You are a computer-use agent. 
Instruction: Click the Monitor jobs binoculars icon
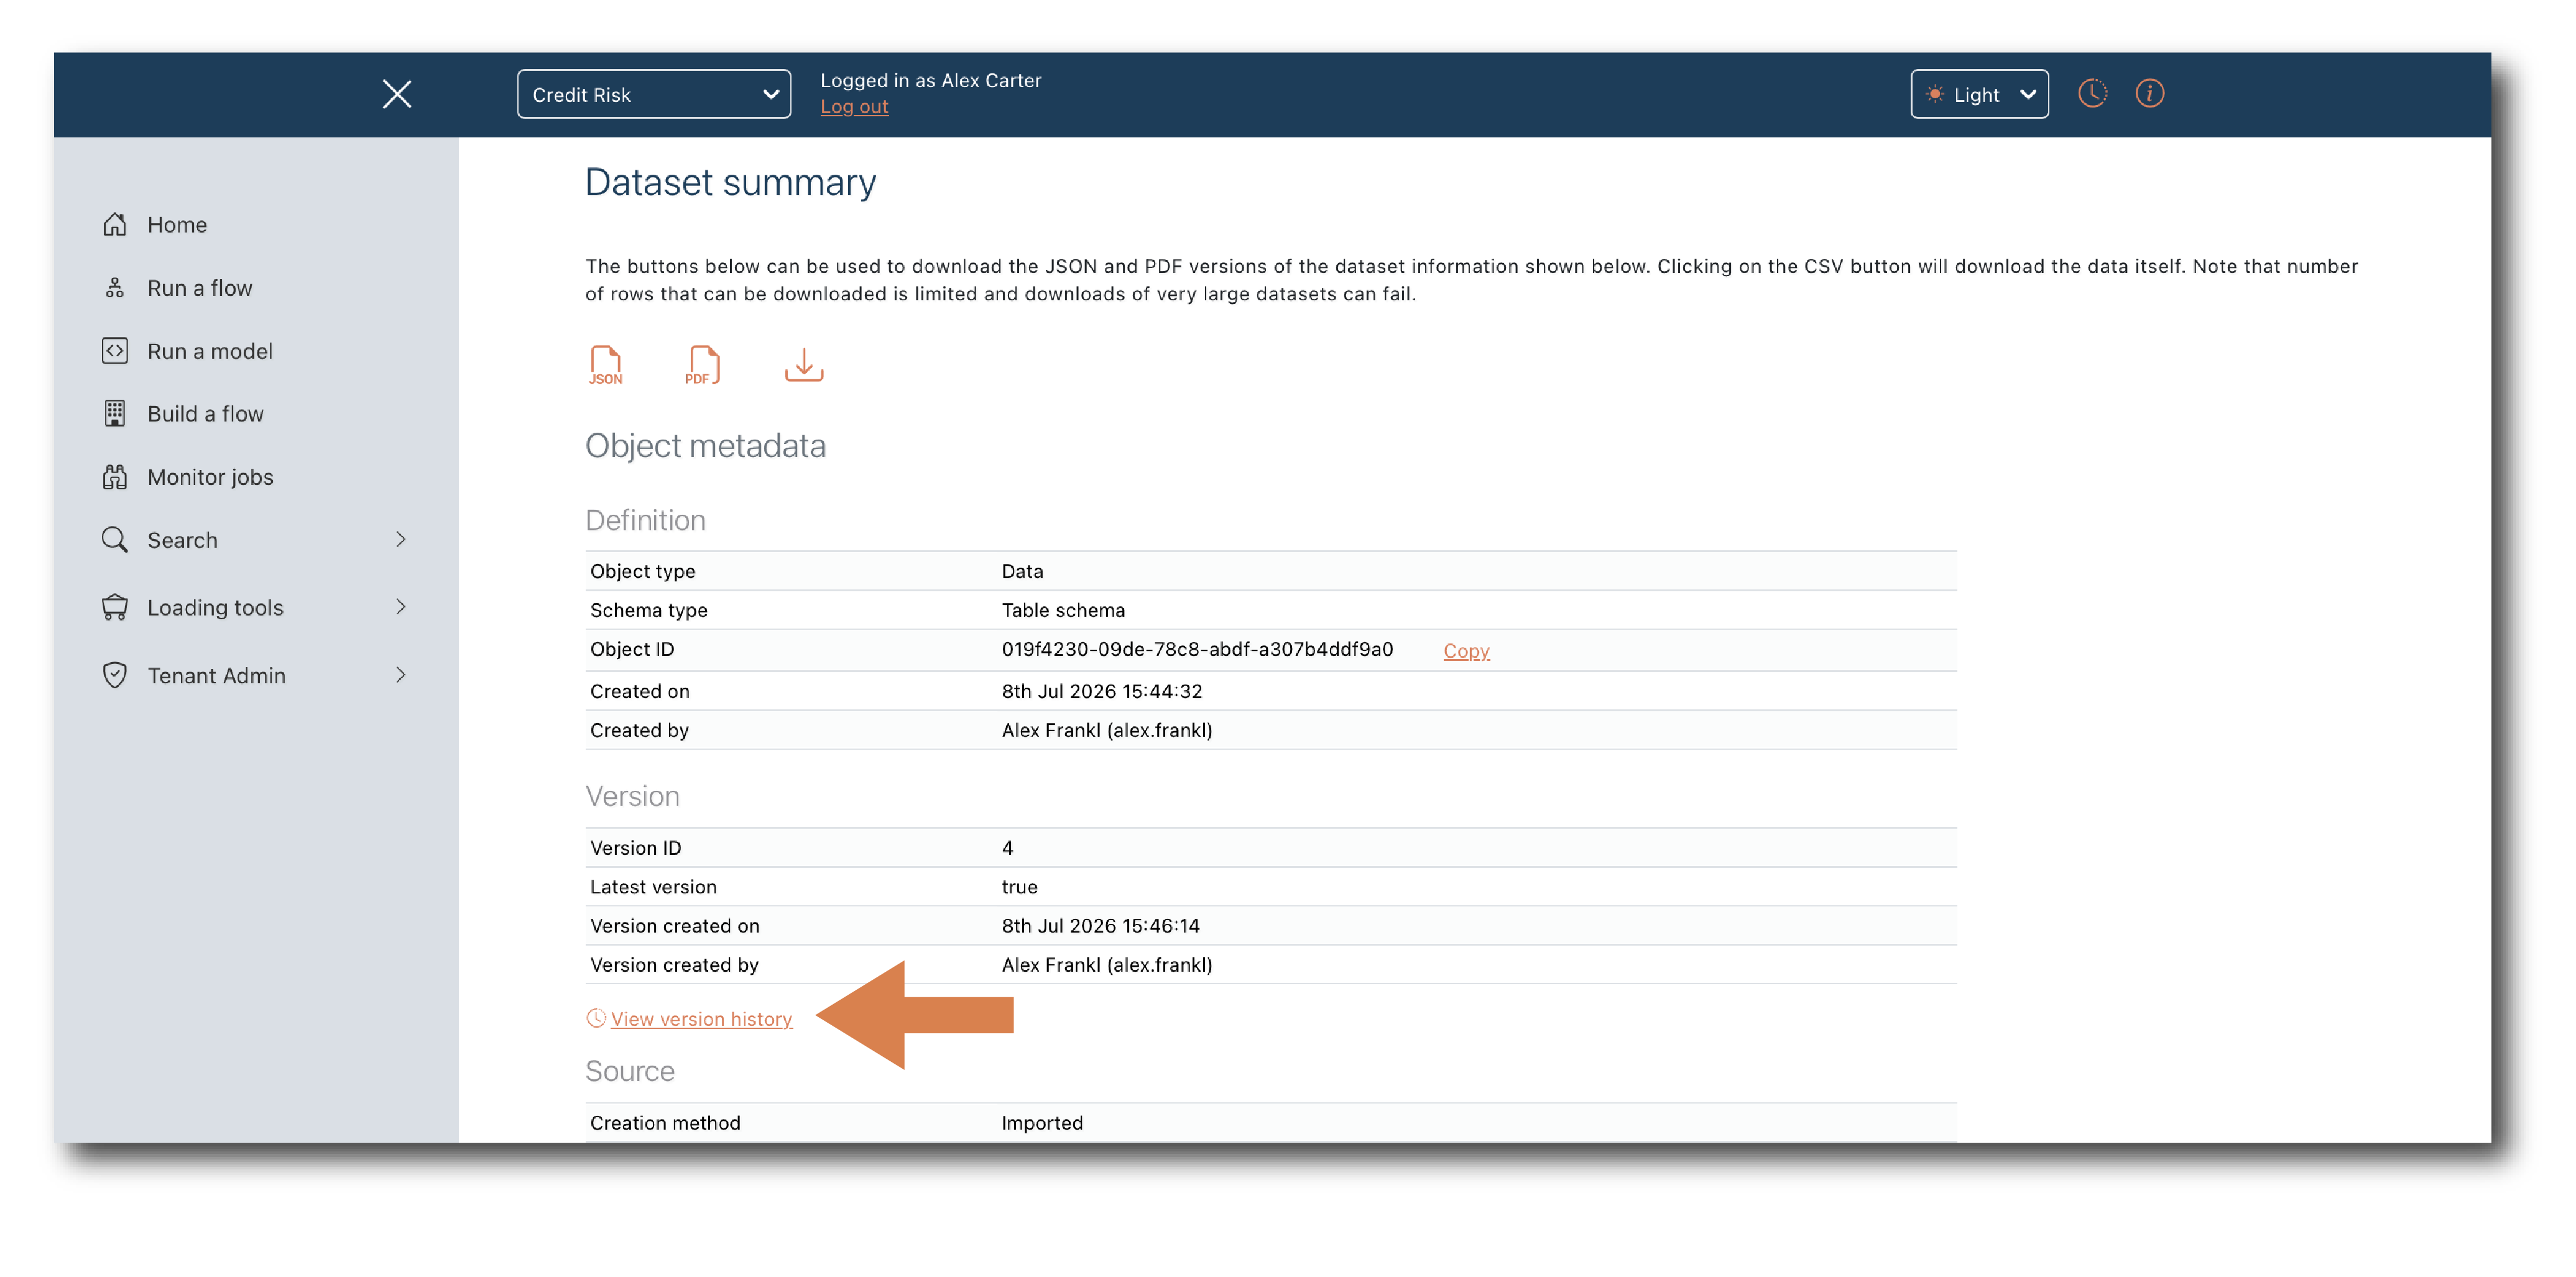[115, 477]
